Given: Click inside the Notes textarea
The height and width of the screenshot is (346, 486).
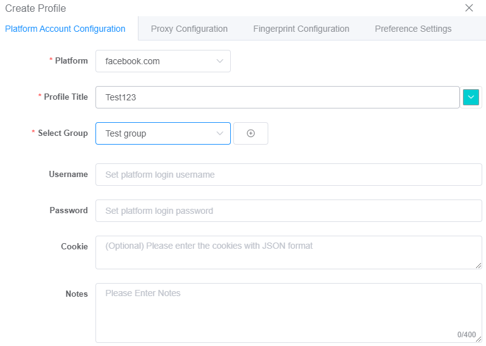Looking at the screenshot, I should coord(289,313).
